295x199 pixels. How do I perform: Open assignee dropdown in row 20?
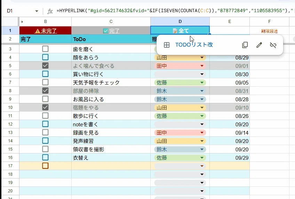tap(202, 191)
